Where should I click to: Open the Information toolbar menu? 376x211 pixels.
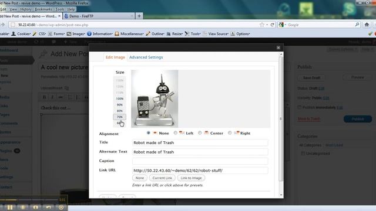(x=100, y=34)
